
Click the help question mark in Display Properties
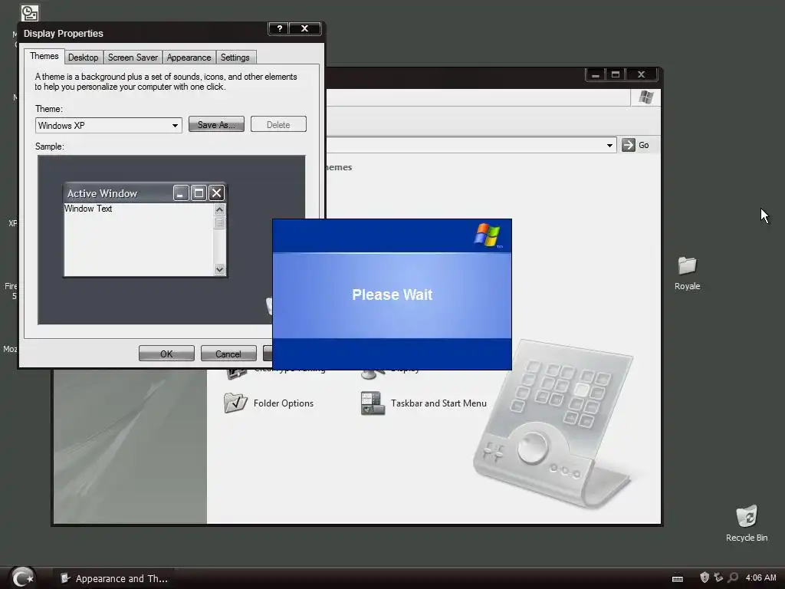279,28
